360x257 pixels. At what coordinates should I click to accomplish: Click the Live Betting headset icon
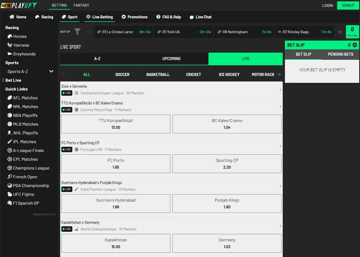tap(88, 17)
